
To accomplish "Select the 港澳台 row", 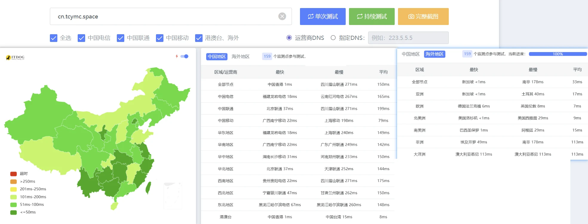I will 298,217.
